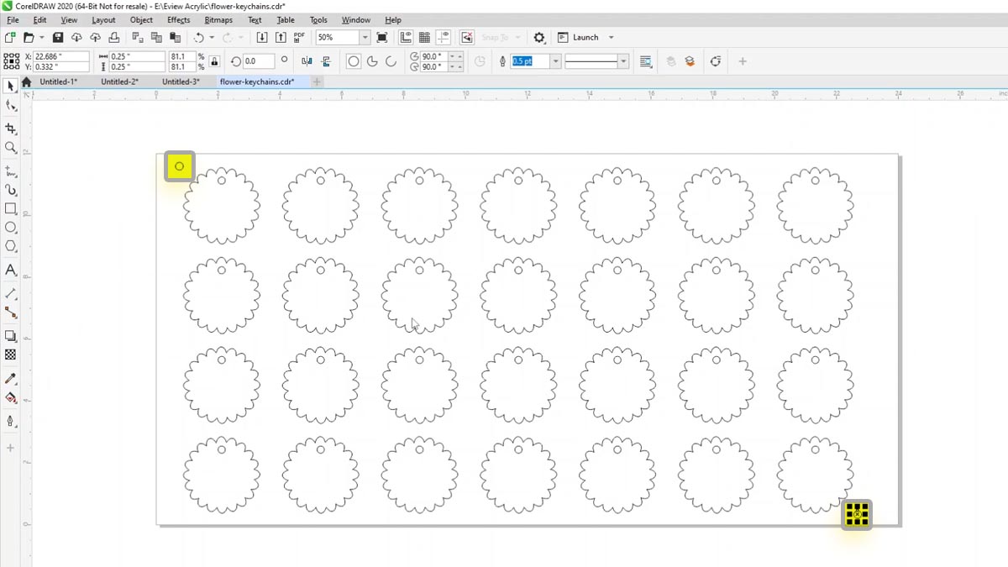Click the Launch button
Screen dimensions: 1008x567
[x=585, y=38]
